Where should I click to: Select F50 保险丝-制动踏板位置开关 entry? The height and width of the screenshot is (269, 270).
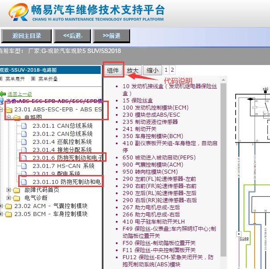[159, 243]
